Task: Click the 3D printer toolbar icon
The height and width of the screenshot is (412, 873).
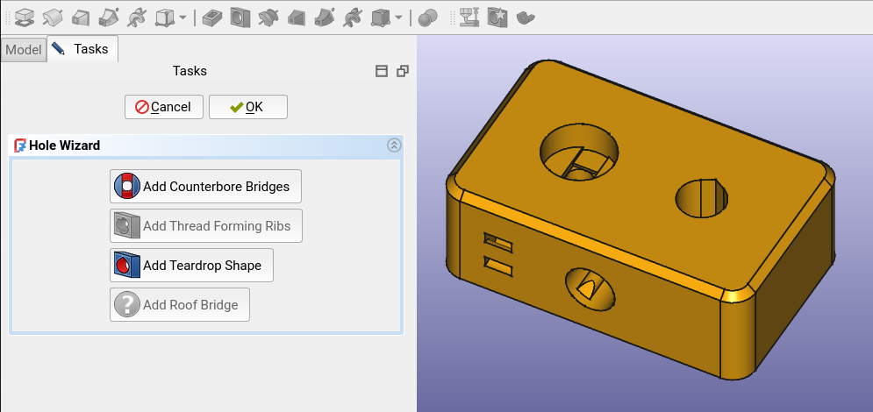Action: tap(470, 18)
